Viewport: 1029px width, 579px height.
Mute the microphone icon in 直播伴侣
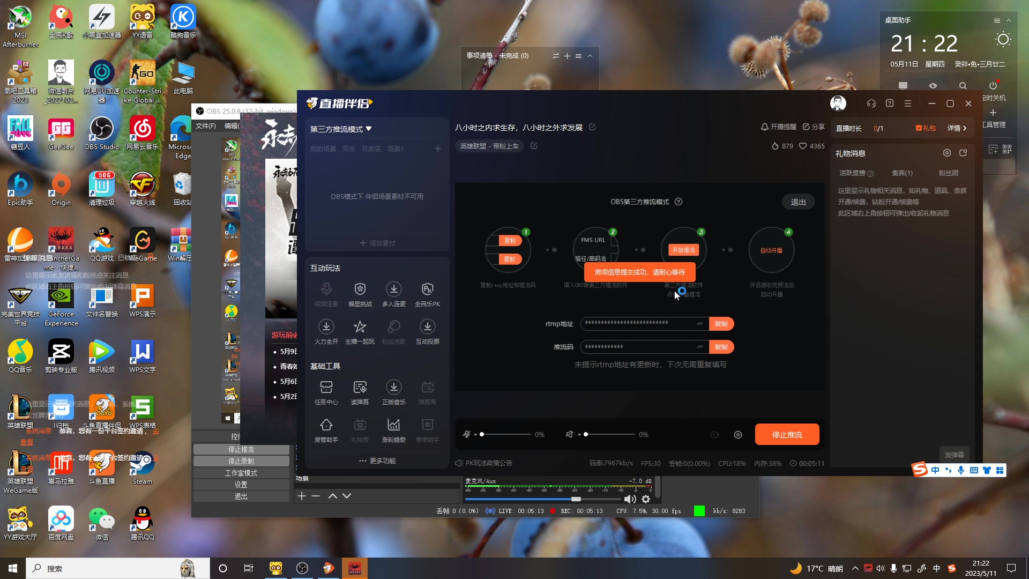tap(466, 434)
